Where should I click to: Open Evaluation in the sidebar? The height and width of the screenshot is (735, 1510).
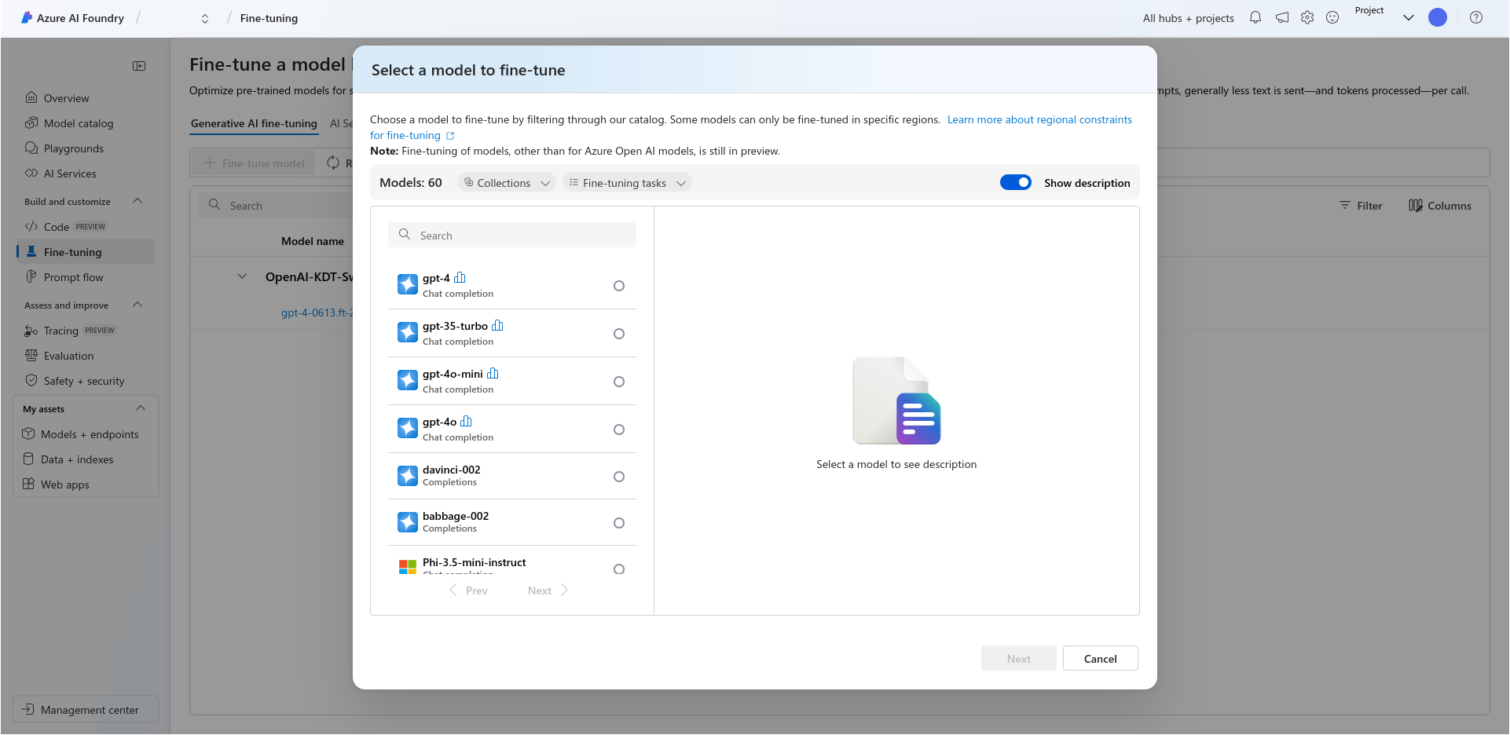click(85, 356)
